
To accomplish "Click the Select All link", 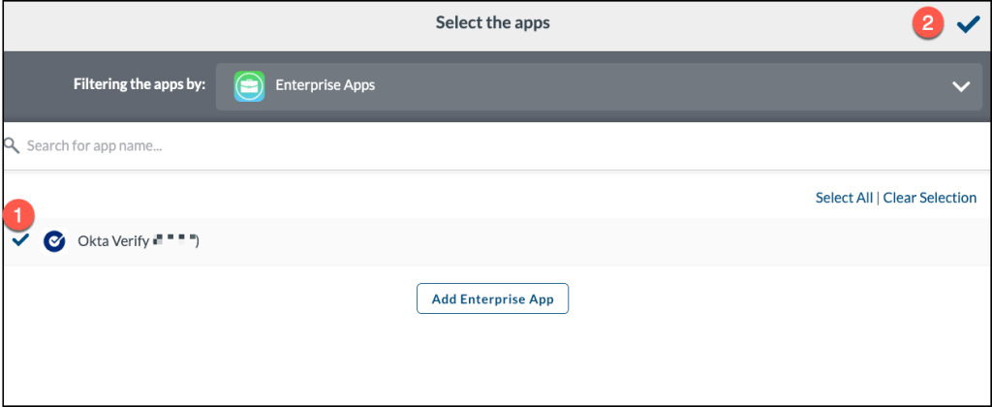I will (846, 198).
